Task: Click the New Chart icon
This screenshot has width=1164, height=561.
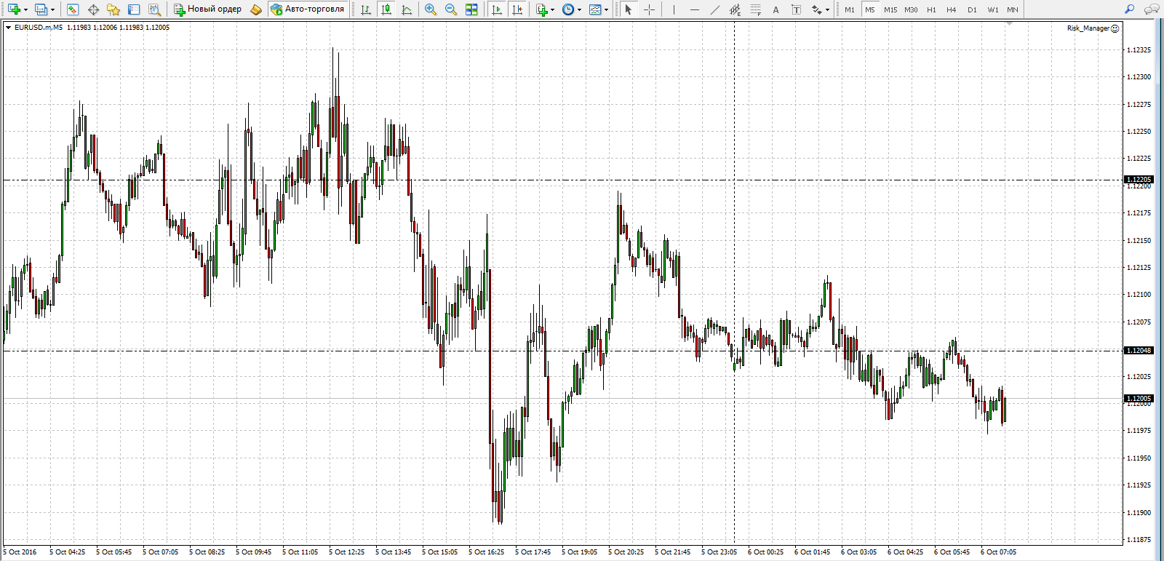Action: click(14, 9)
